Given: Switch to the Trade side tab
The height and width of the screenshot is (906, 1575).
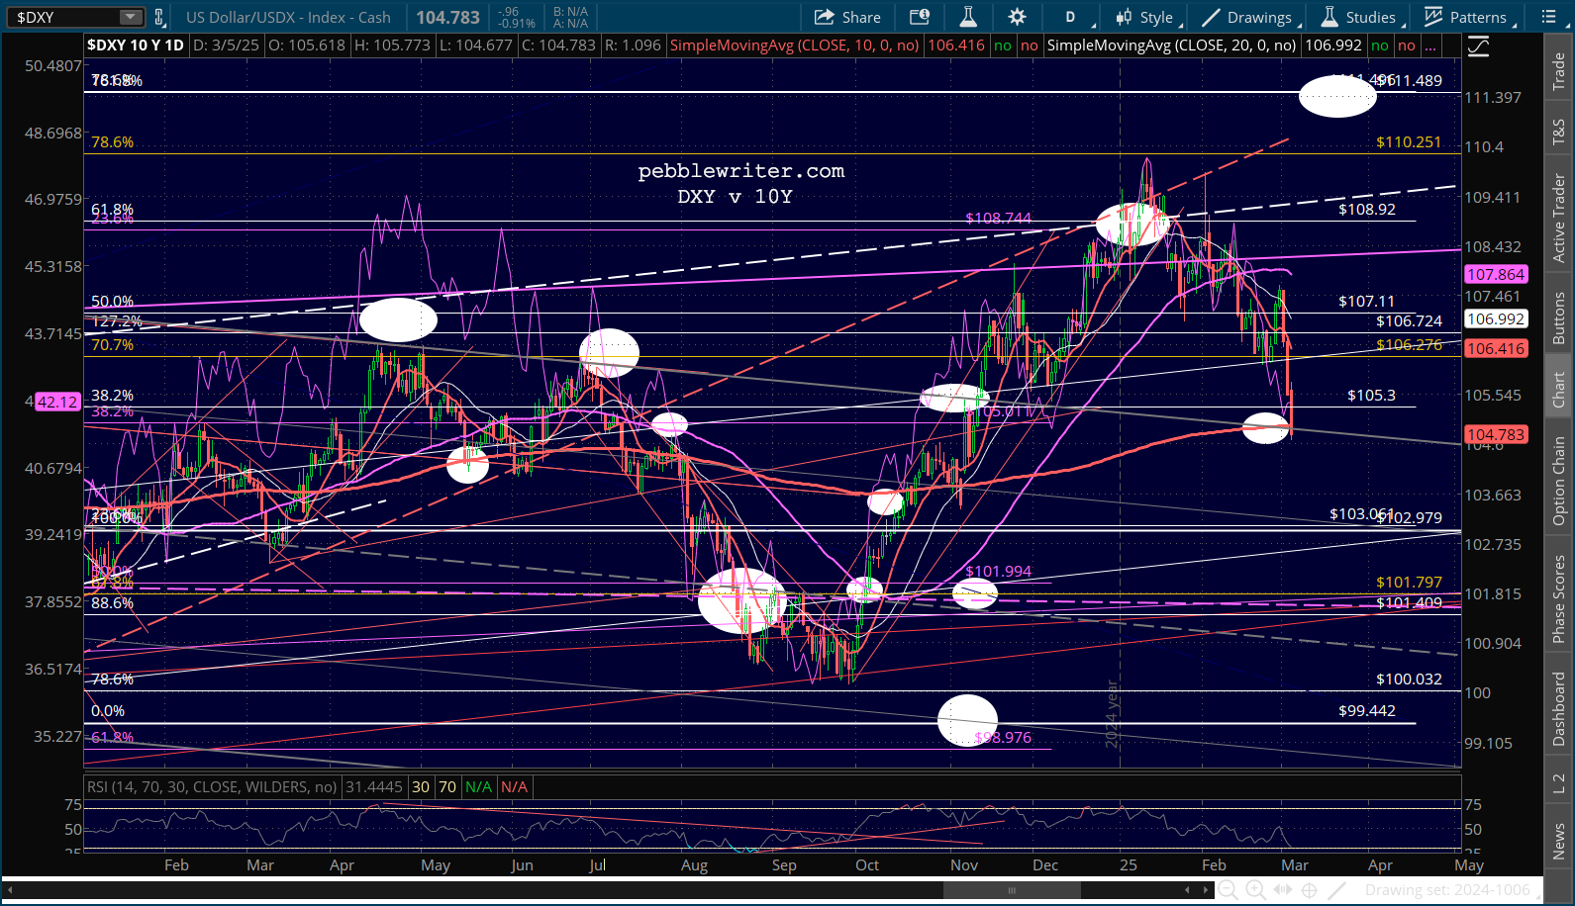Looking at the screenshot, I should (x=1559, y=72).
